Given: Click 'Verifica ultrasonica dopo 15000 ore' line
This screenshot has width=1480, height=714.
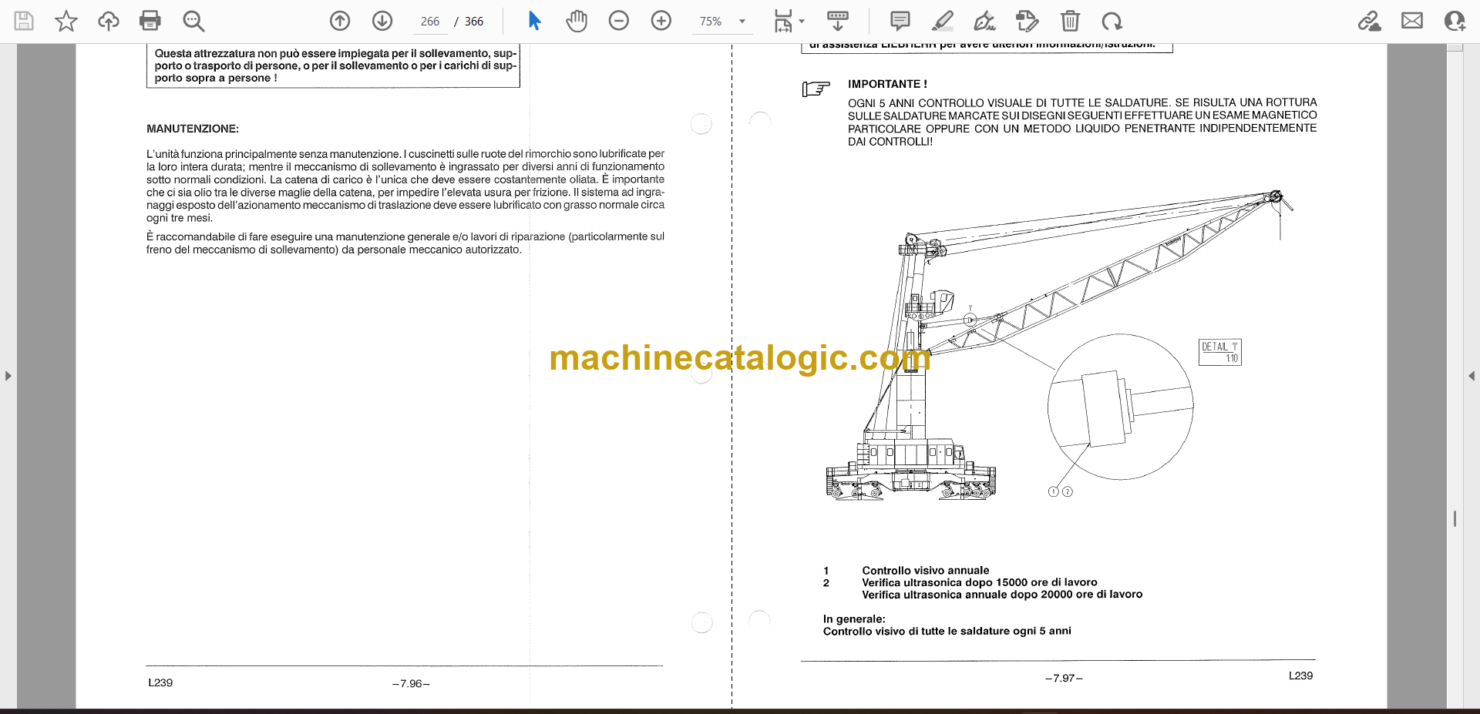Looking at the screenshot, I should [979, 582].
